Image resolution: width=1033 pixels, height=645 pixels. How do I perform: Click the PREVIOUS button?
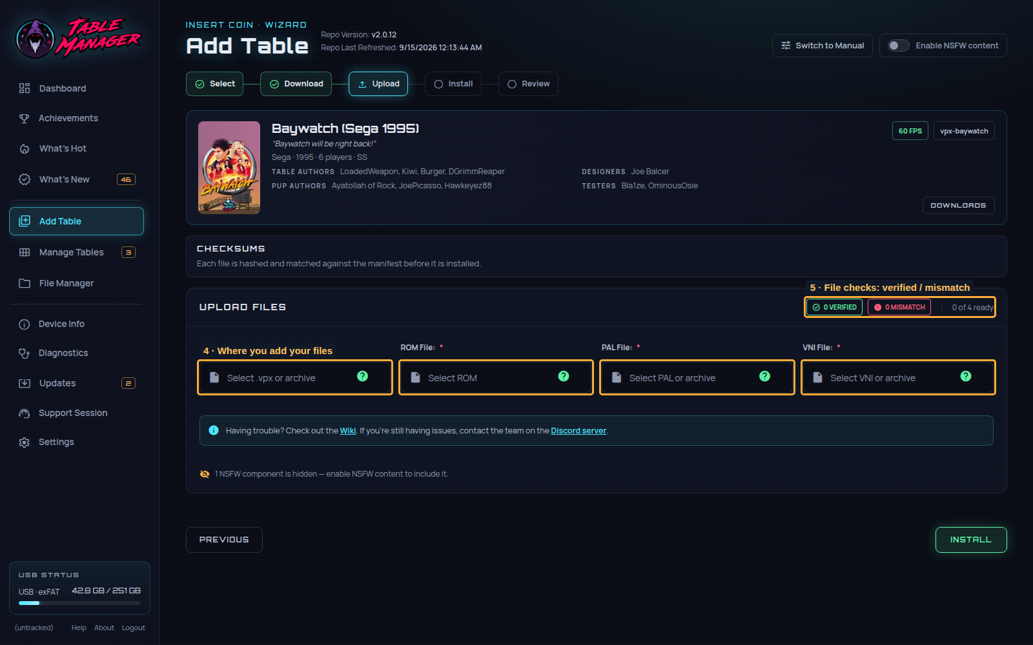tap(224, 540)
